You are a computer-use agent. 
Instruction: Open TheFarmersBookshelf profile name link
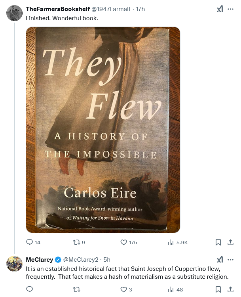pos(58,9)
